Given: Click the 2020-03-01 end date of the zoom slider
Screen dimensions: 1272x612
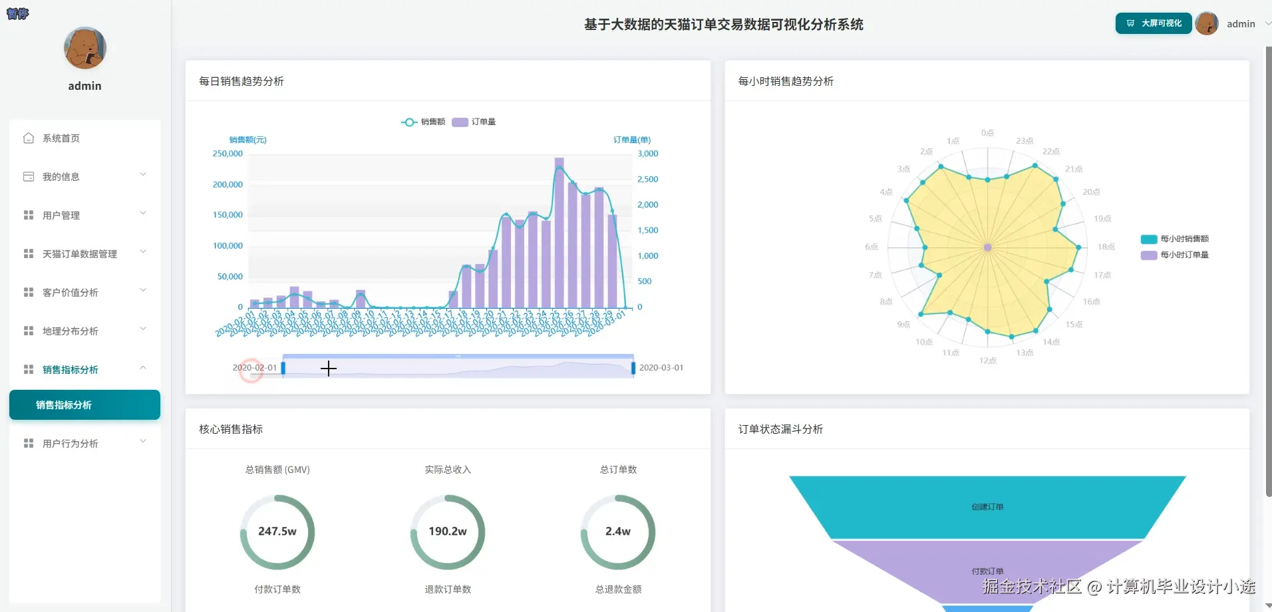Looking at the screenshot, I should point(661,368).
